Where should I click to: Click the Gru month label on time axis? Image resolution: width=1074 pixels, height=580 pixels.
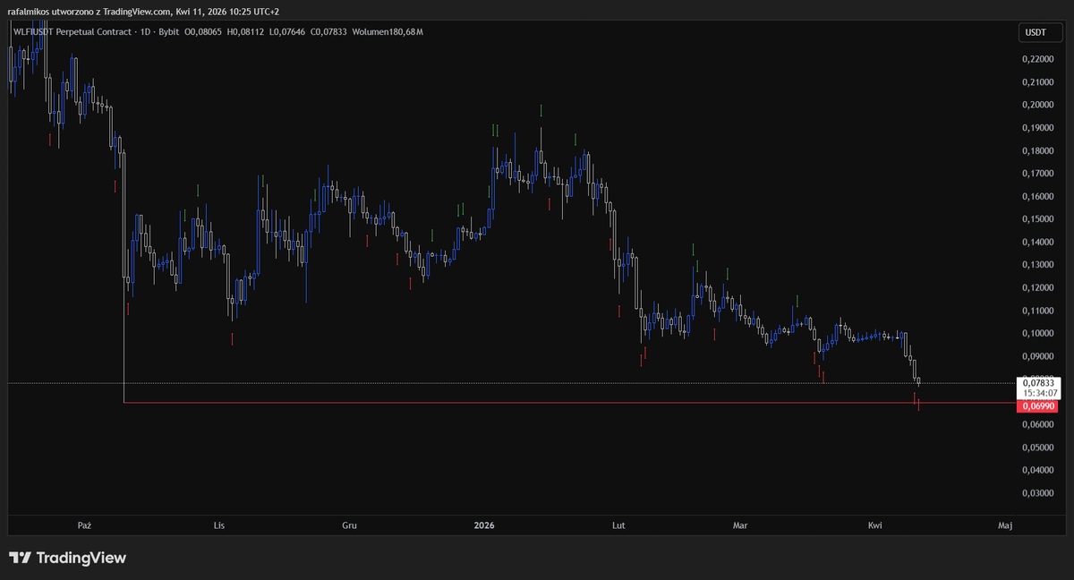coord(349,525)
